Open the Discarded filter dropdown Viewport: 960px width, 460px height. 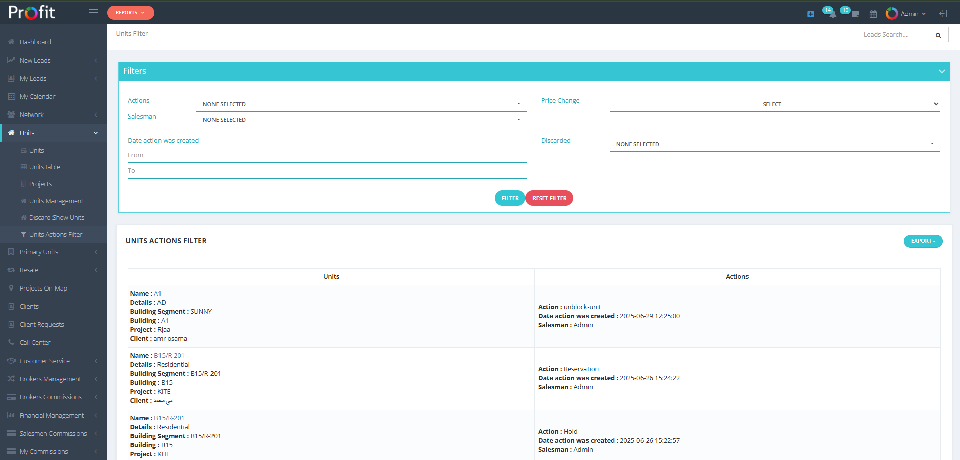click(x=774, y=144)
